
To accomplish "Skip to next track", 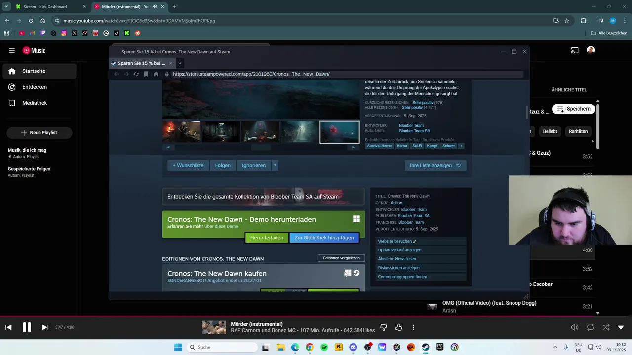I will pos(45,327).
